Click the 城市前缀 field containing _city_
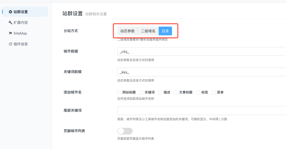 tap(201, 52)
